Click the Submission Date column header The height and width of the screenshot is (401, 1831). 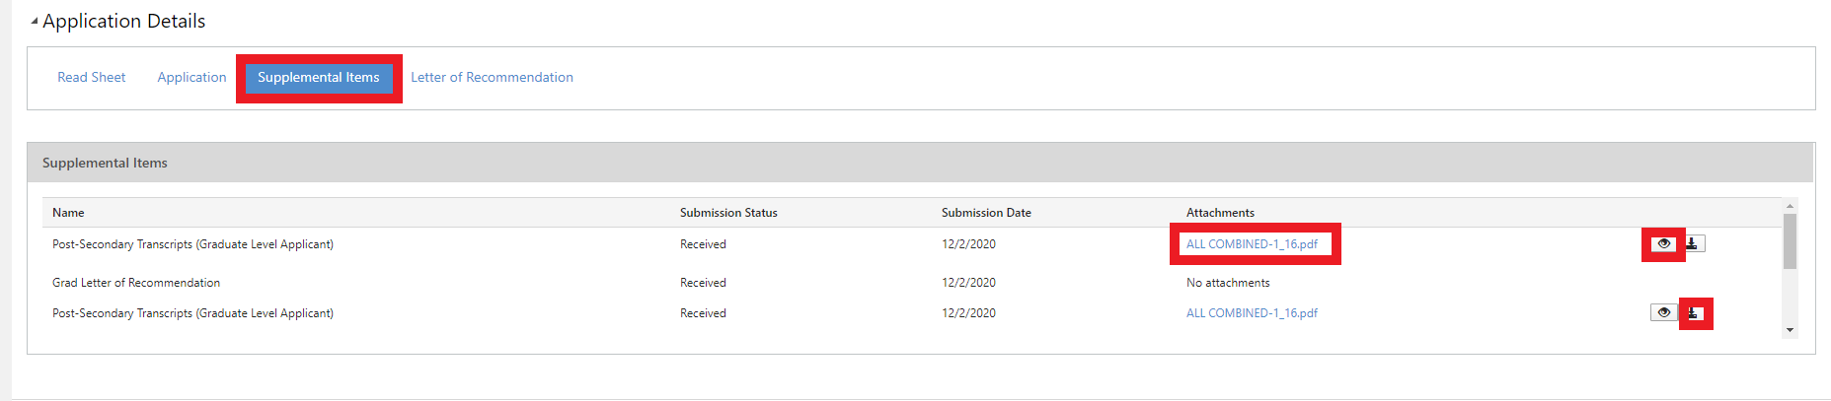pyautogui.click(x=986, y=213)
